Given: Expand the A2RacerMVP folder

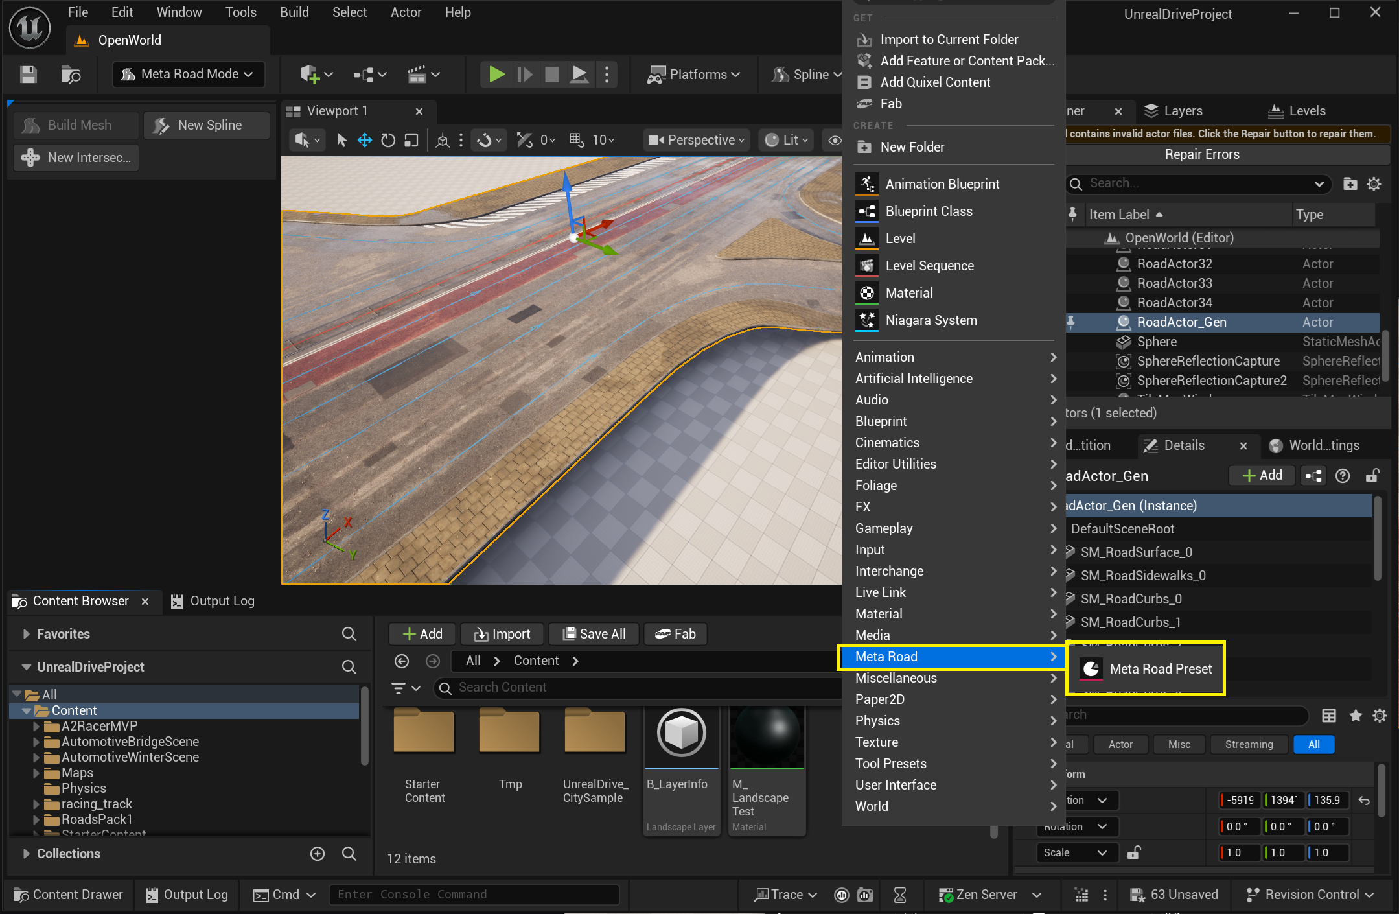Looking at the screenshot, I should [x=36, y=727].
